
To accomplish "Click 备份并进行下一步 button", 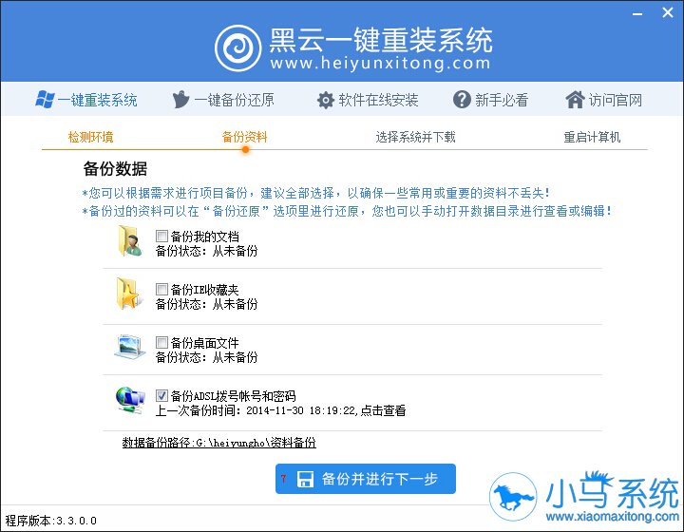I will [x=366, y=479].
